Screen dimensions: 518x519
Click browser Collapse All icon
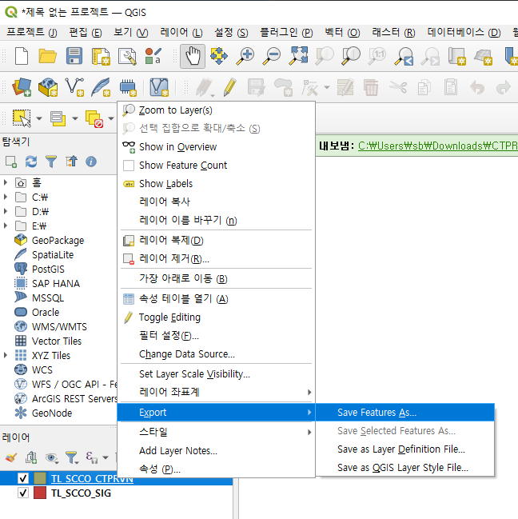[x=71, y=162]
